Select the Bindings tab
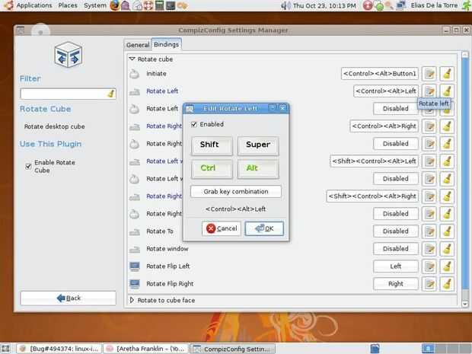 coord(167,44)
